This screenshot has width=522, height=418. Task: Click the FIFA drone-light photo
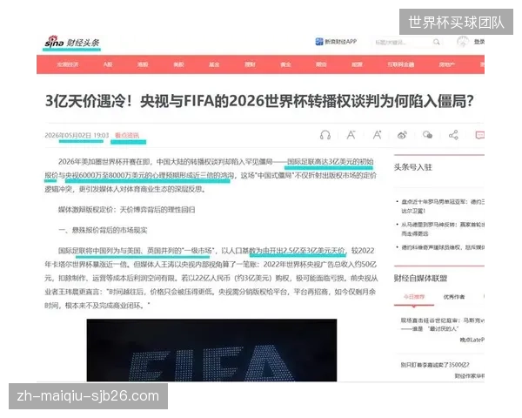(211, 350)
